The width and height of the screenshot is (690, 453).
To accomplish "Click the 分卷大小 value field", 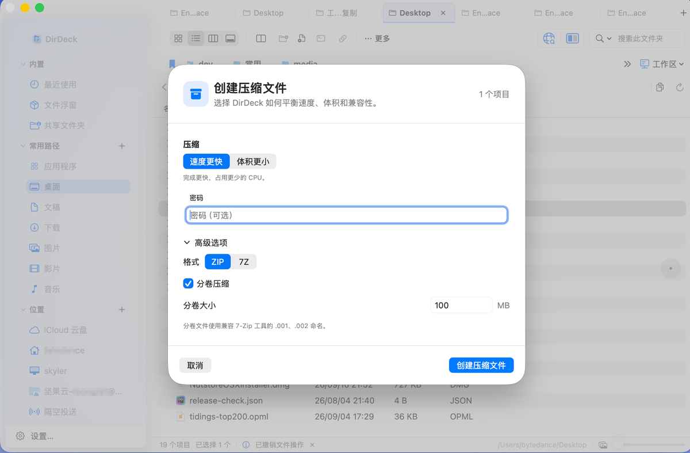I will [x=461, y=305].
